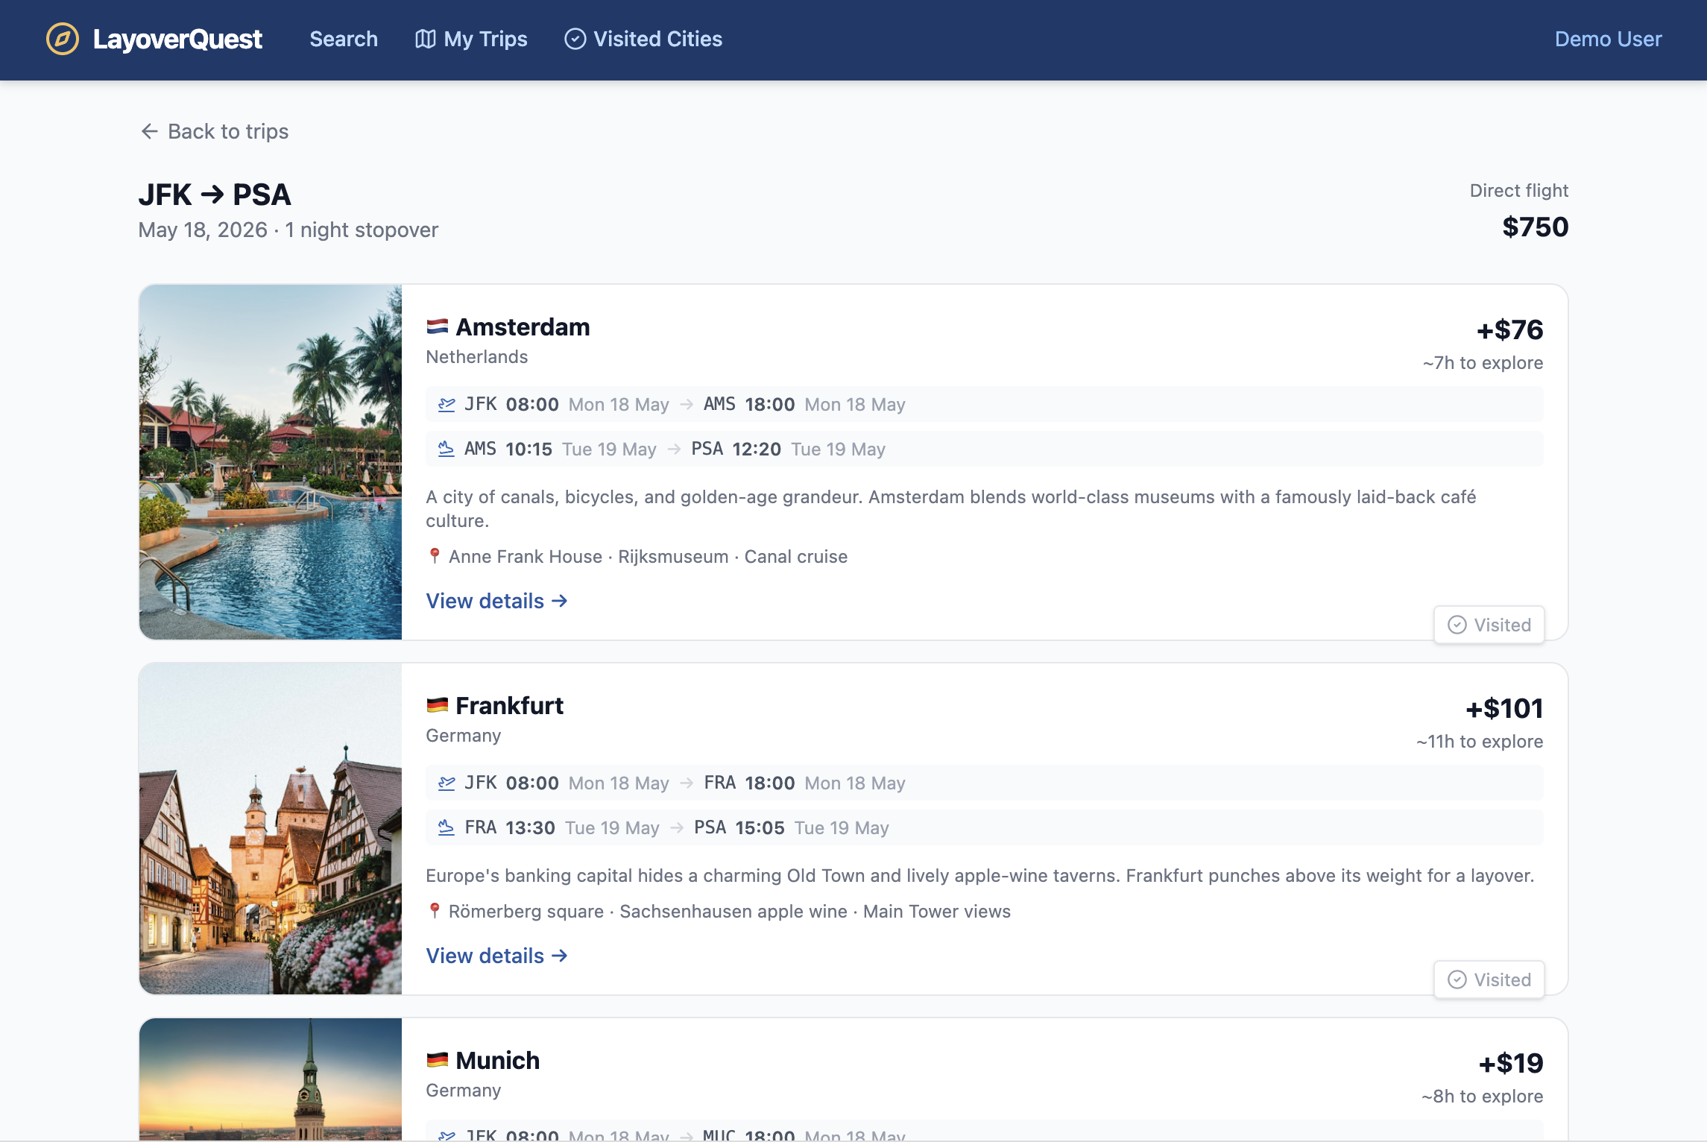The height and width of the screenshot is (1142, 1707).
Task: Click the red pin icon by Anne Frank House
Action: coord(435,555)
